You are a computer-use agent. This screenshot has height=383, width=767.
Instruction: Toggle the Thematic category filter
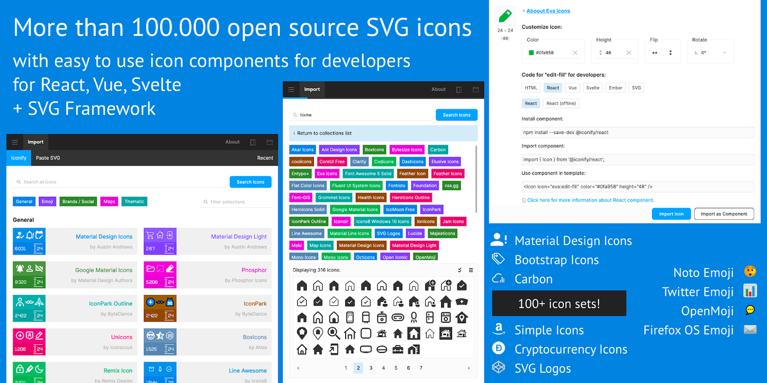(134, 201)
